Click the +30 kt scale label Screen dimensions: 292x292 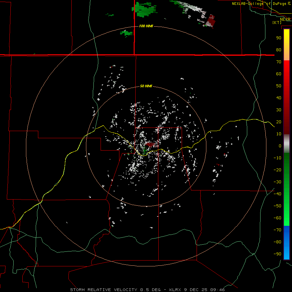tap(279, 110)
